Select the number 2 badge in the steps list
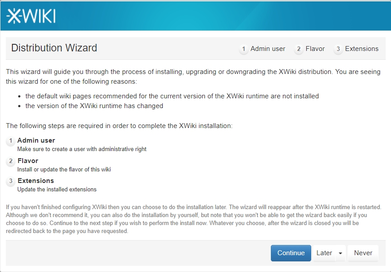Image resolution: width=391 pixels, height=272 pixels. (x=11, y=162)
